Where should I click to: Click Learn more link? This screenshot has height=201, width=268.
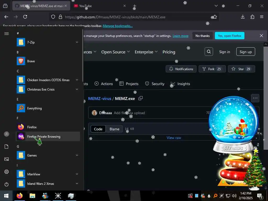pos(181,36)
